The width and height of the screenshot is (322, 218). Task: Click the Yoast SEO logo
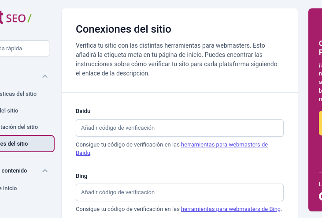click(x=15, y=18)
